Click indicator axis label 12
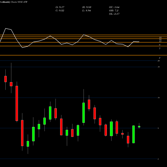 coord(160,39)
